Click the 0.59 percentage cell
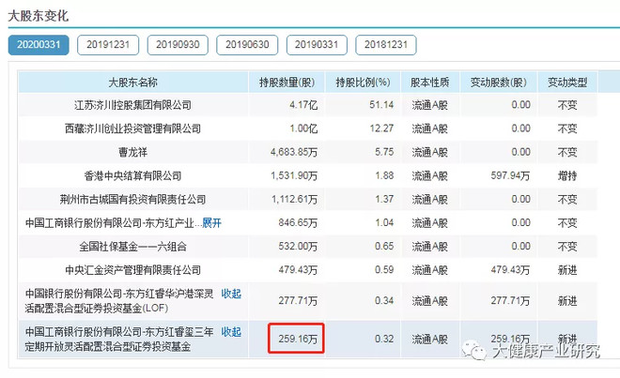The height and width of the screenshot is (378, 620). pyautogui.click(x=384, y=270)
